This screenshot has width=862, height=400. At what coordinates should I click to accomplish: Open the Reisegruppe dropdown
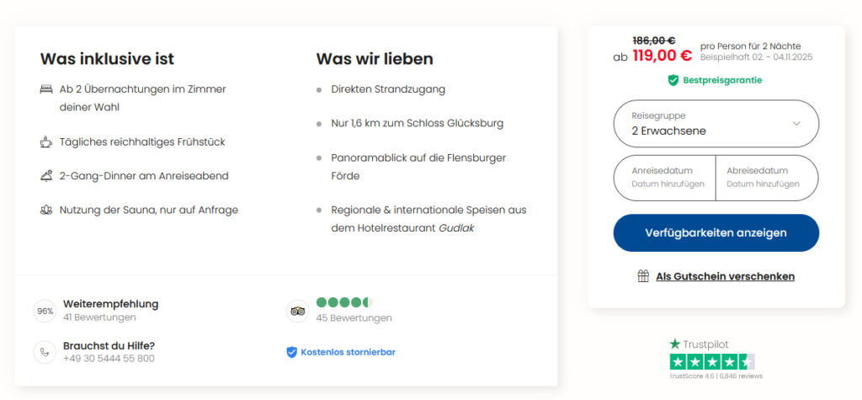716,124
